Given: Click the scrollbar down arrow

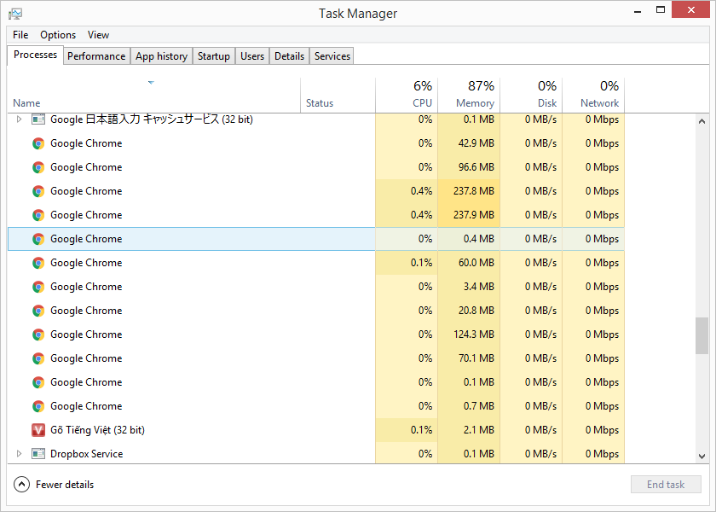Looking at the screenshot, I should 702,457.
